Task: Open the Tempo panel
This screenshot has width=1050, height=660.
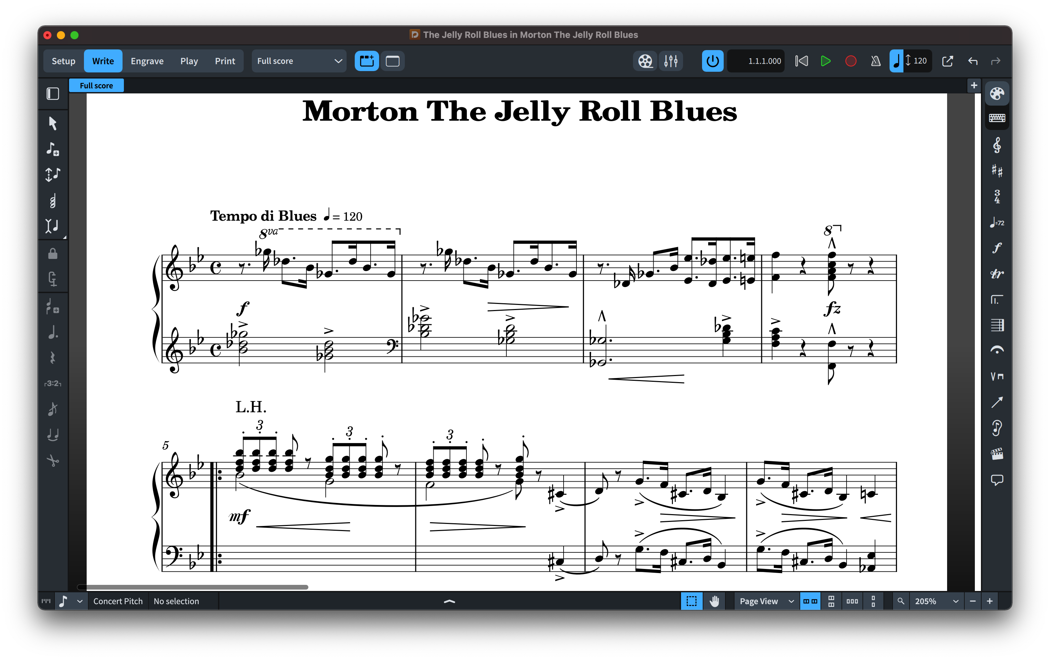Action: 997,222
